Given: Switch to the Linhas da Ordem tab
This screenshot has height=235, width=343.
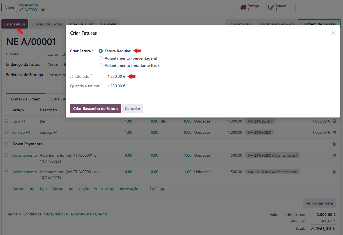Looking at the screenshot, I should coord(26,99).
